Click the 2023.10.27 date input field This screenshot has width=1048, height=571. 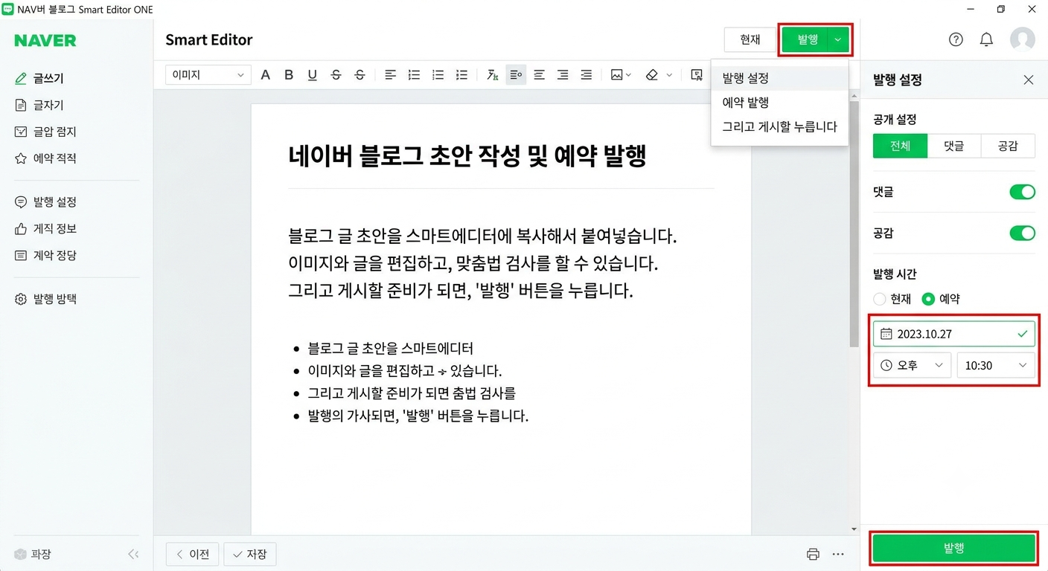[953, 334]
